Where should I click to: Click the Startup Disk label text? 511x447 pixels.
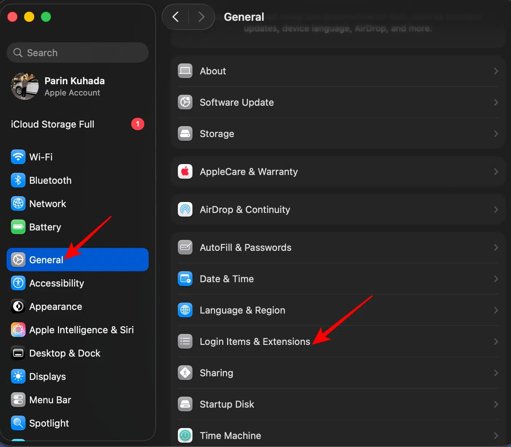(x=227, y=404)
